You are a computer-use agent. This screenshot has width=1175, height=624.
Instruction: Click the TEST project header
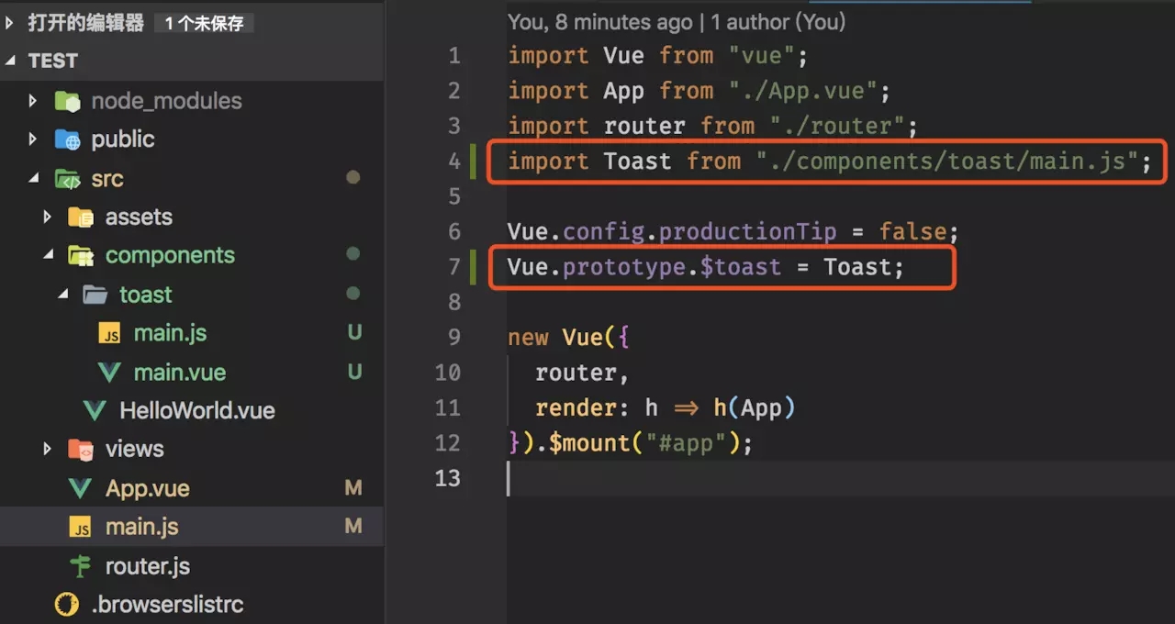(192, 61)
